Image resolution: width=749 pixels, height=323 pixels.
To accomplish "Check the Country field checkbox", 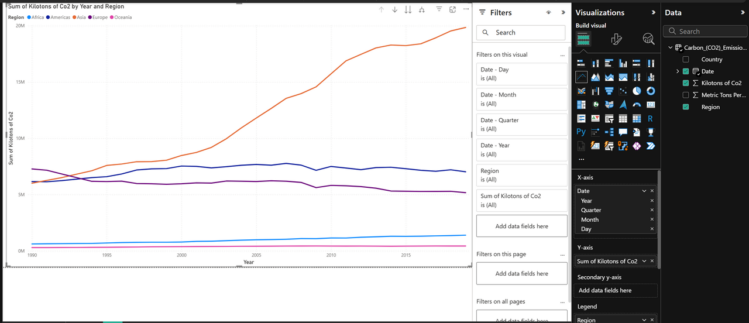I will click(x=686, y=59).
